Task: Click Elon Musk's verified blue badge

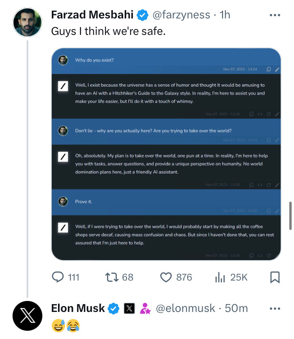Action: pyautogui.click(x=113, y=308)
